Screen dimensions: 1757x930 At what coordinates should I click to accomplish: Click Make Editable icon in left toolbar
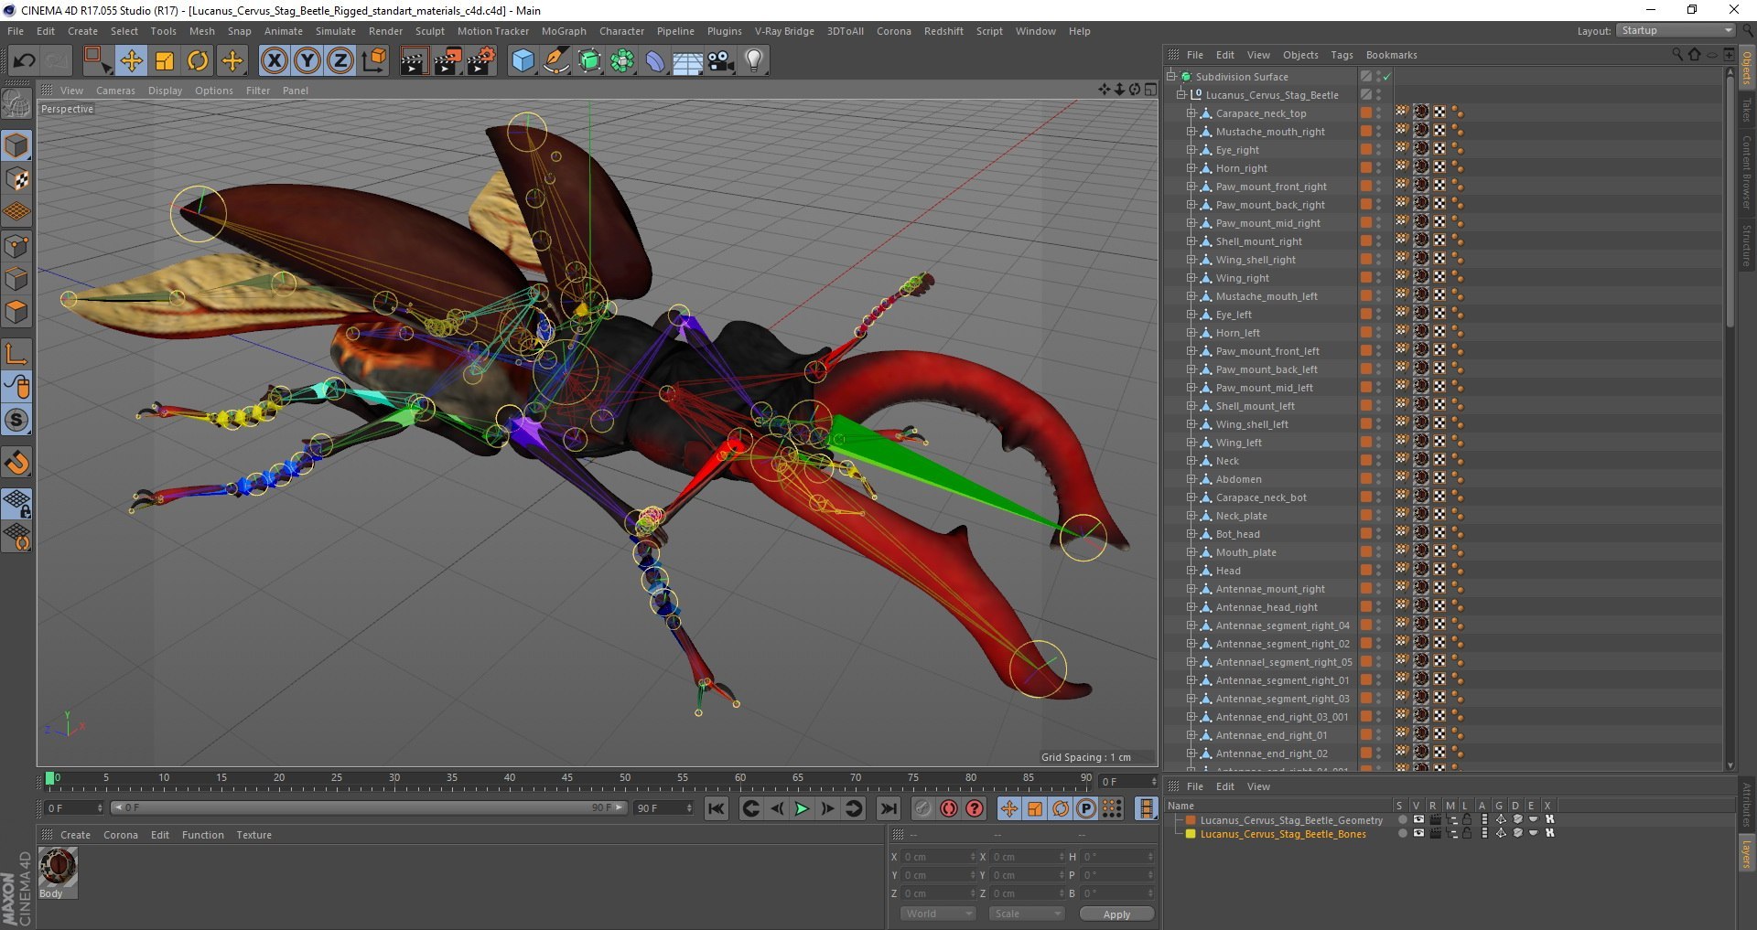(16, 104)
